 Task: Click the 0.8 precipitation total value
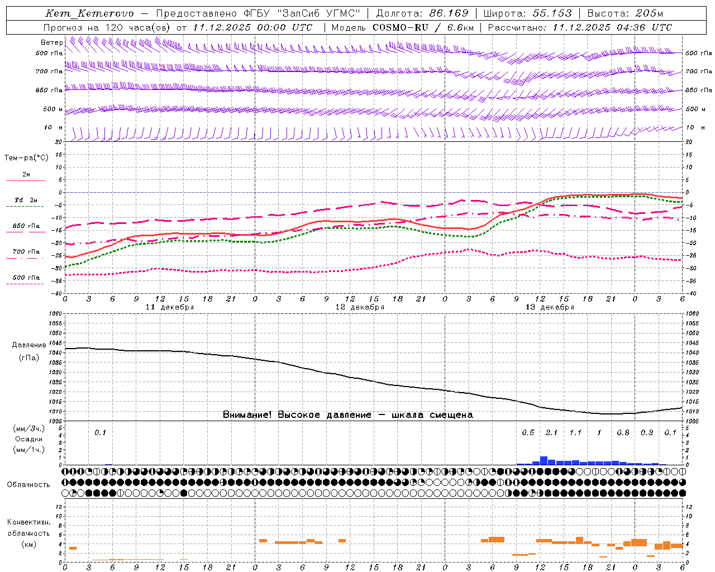pyautogui.click(x=623, y=433)
